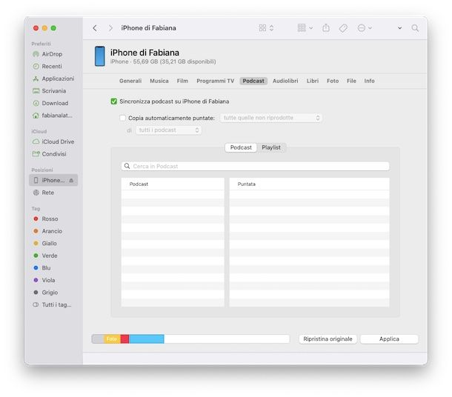Open the more actions ellipsis menu
Viewport: 452px width, 397px height.
[x=365, y=28]
